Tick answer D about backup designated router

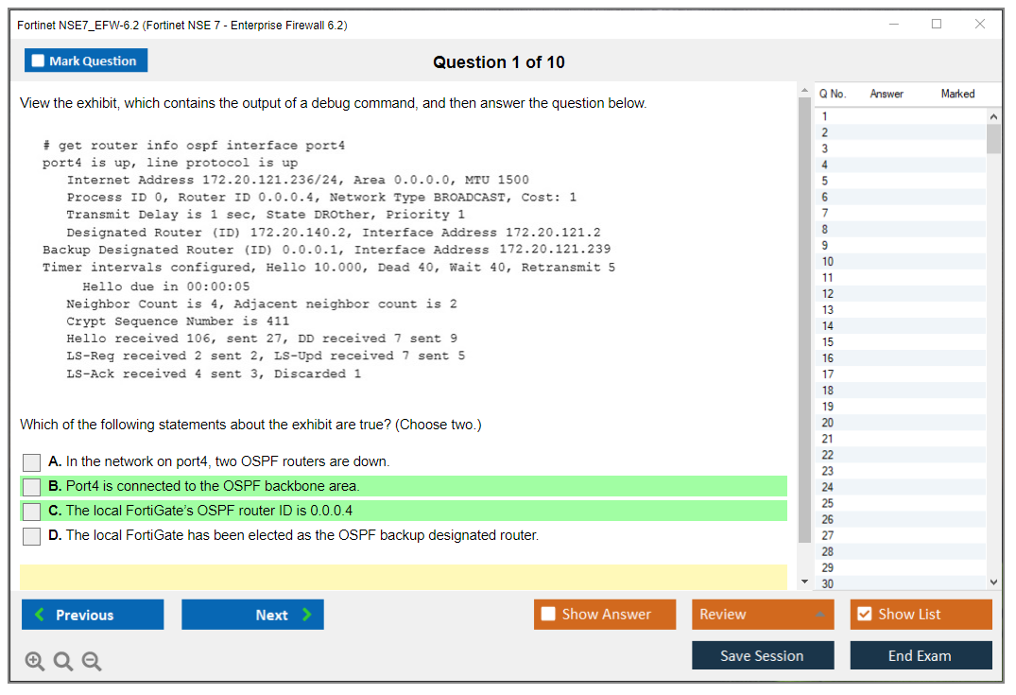point(32,536)
